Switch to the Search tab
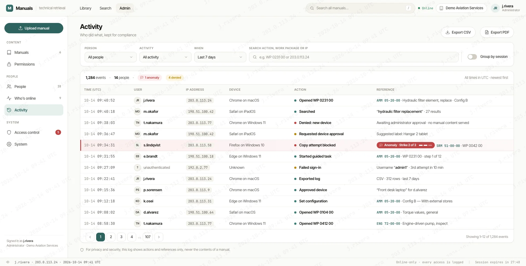The image size is (526, 266). coord(105,8)
